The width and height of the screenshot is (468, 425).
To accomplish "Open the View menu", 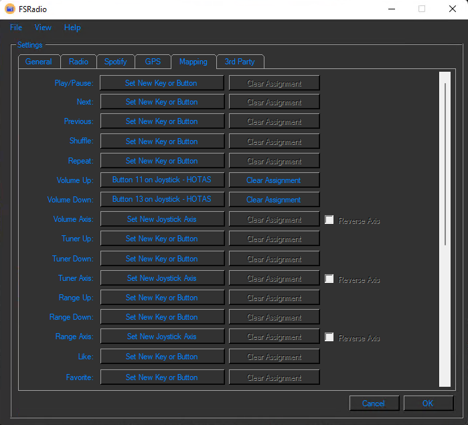I will tap(43, 27).
